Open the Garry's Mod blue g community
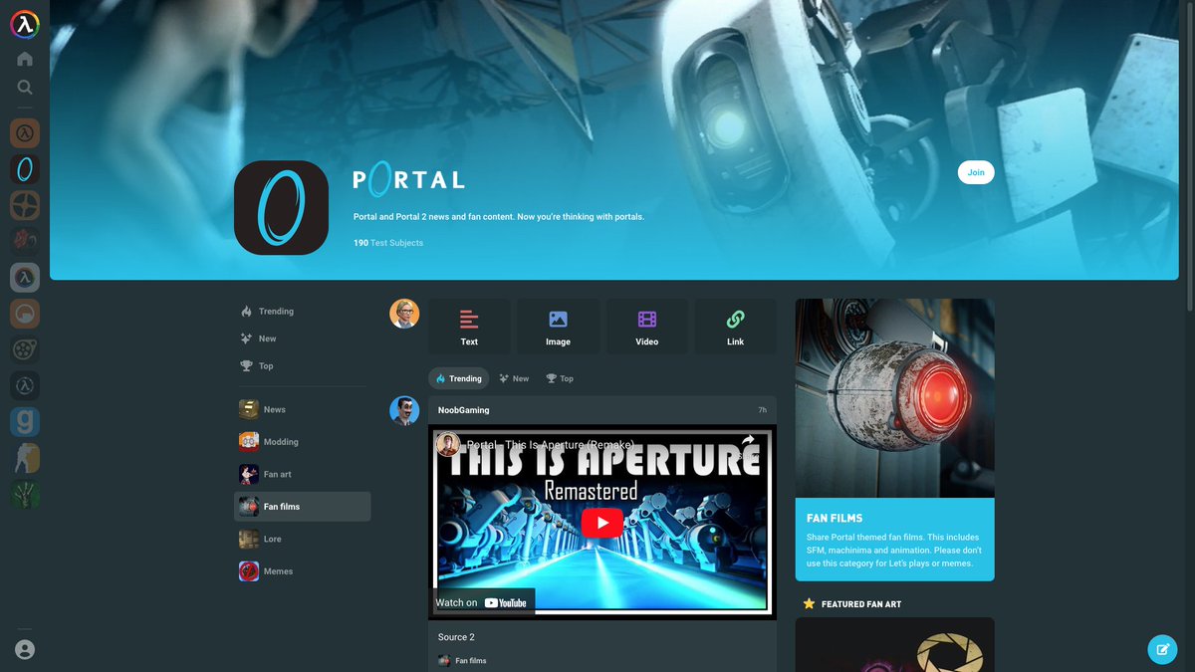This screenshot has width=1195, height=672. [25, 422]
